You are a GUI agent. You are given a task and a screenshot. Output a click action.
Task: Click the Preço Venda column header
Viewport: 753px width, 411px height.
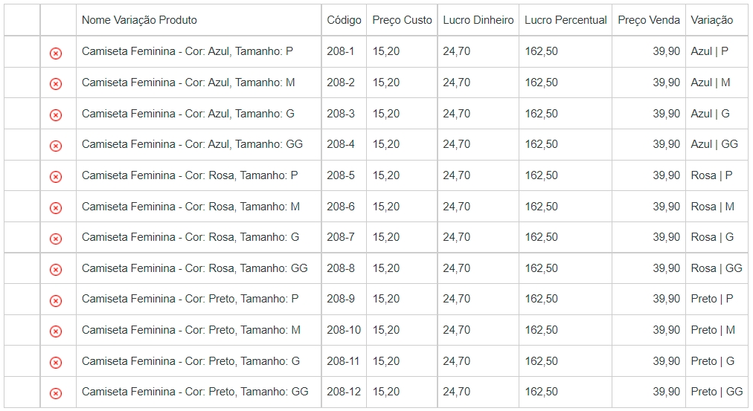point(648,20)
